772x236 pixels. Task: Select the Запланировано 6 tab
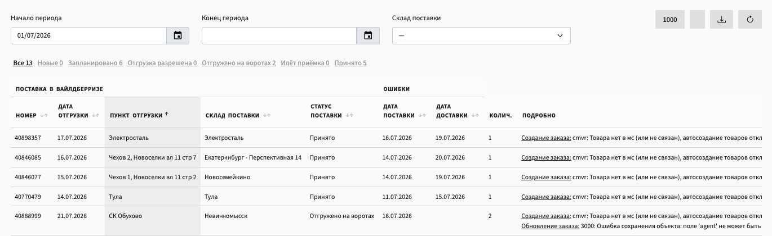tap(95, 63)
